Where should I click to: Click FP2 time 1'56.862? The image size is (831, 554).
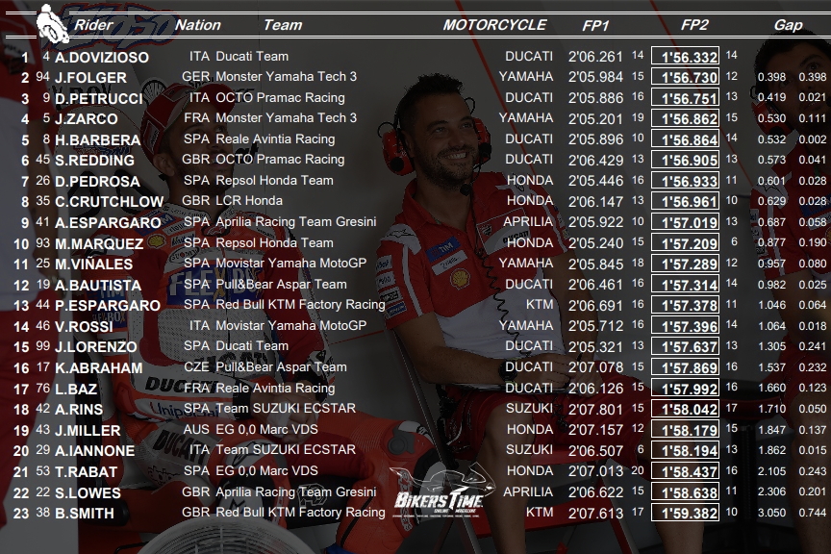685,118
